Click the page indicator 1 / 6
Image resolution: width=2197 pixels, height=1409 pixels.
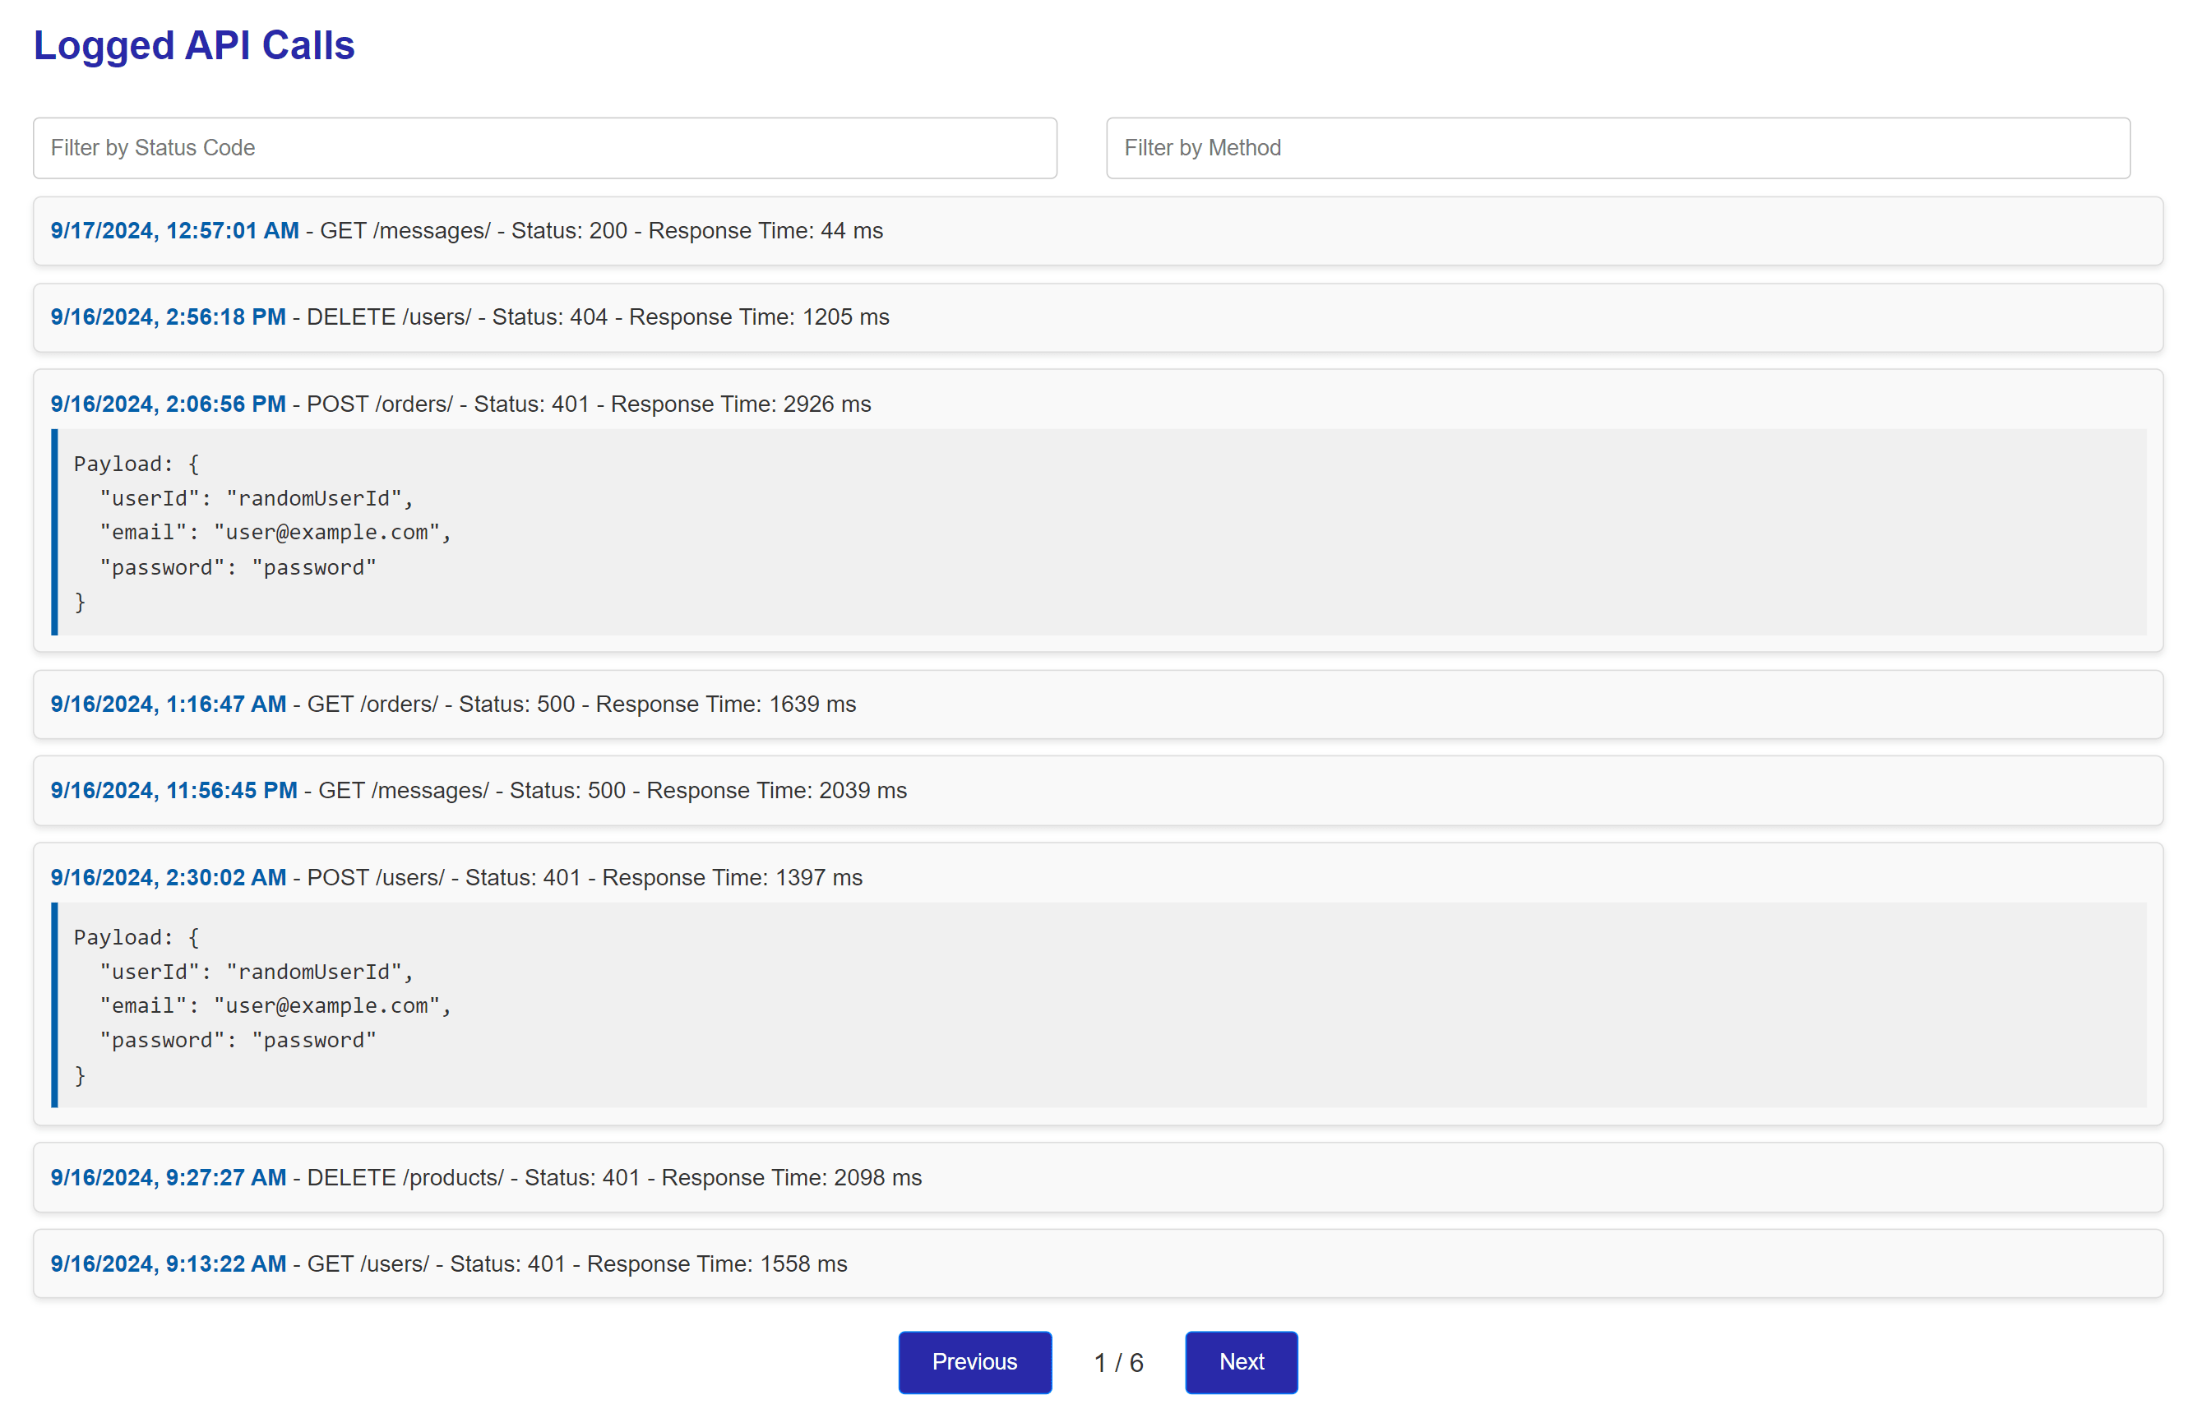1117,1361
